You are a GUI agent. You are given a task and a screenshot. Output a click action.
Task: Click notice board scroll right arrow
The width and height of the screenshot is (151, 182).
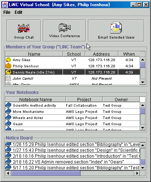pos(137,173)
